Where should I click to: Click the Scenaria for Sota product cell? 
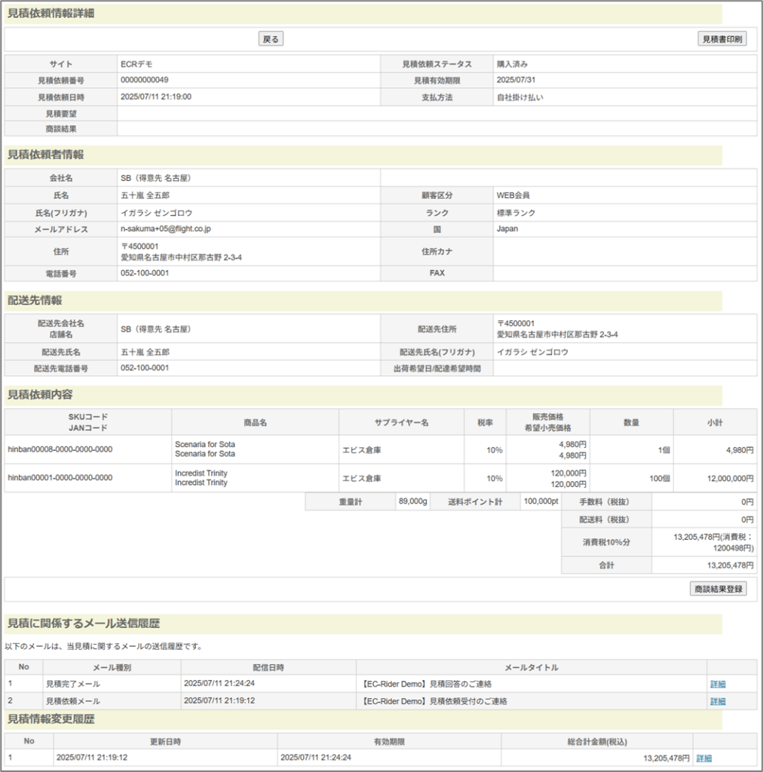tap(205, 449)
